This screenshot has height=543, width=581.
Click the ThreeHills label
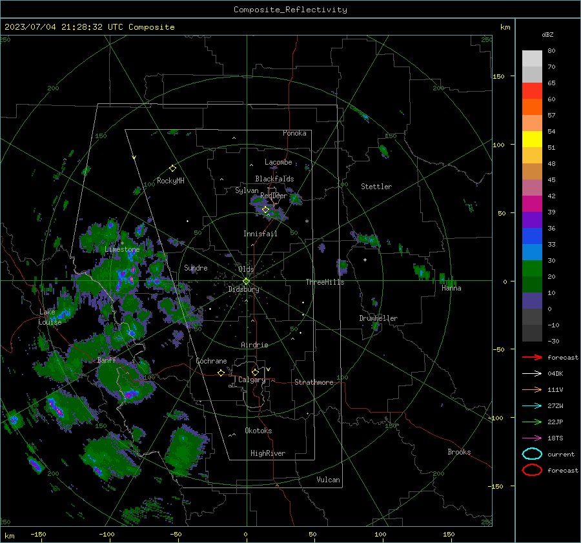coord(325,282)
